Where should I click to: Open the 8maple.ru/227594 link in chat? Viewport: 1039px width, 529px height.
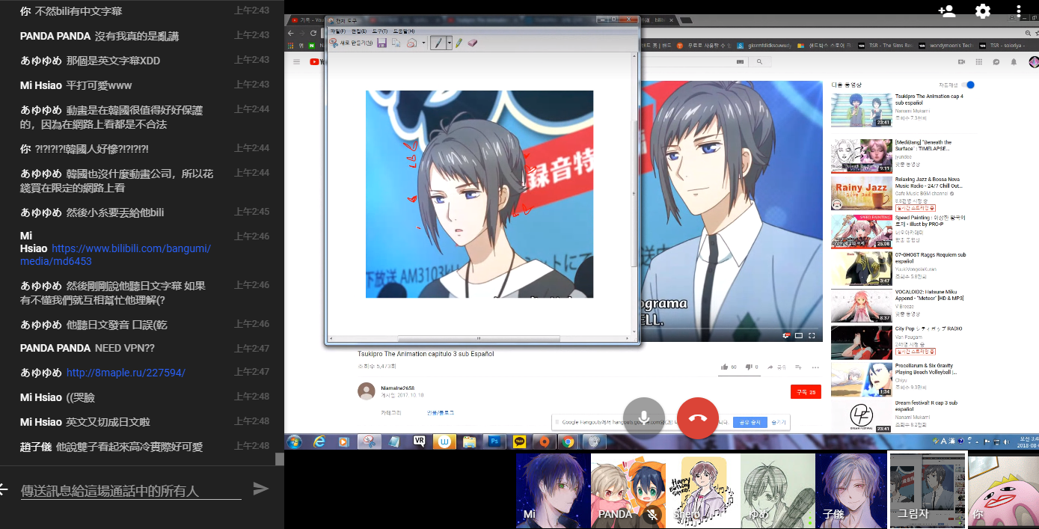[126, 373]
